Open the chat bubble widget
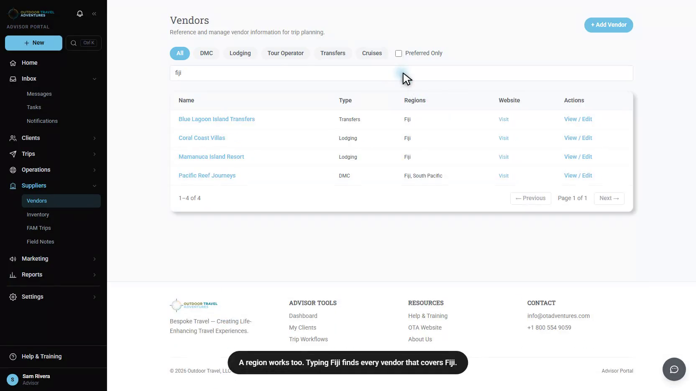696x391 pixels. (674, 369)
